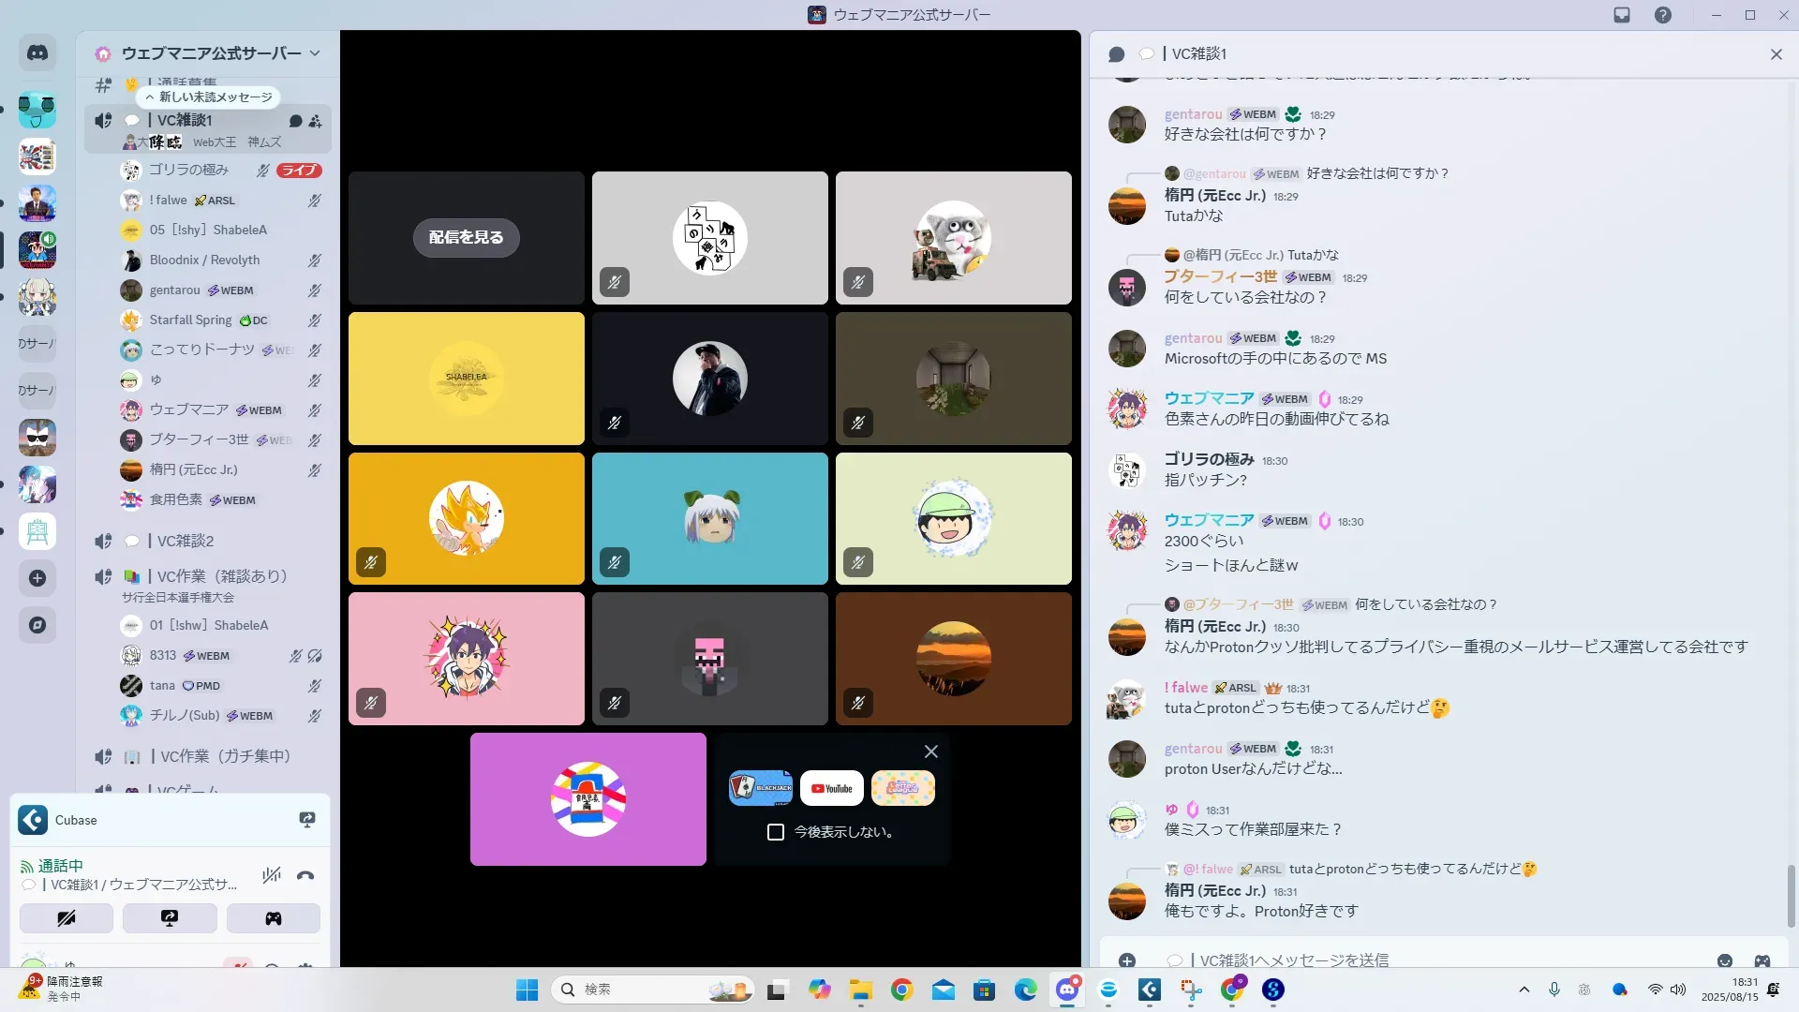The width and height of the screenshot is (1799, 1012).
Task: Open attachment plus menu in chat input
Action: [x=1127, y=960]
